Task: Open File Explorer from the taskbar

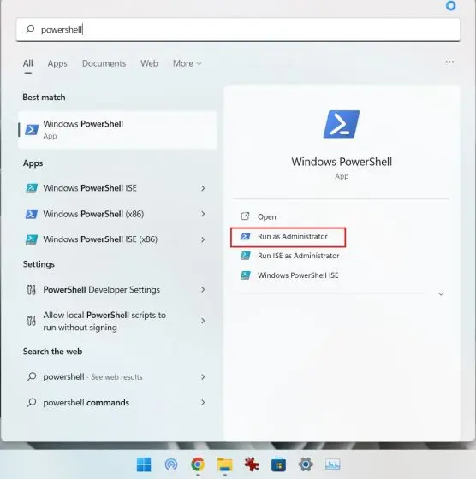Action: coord(224,464)
